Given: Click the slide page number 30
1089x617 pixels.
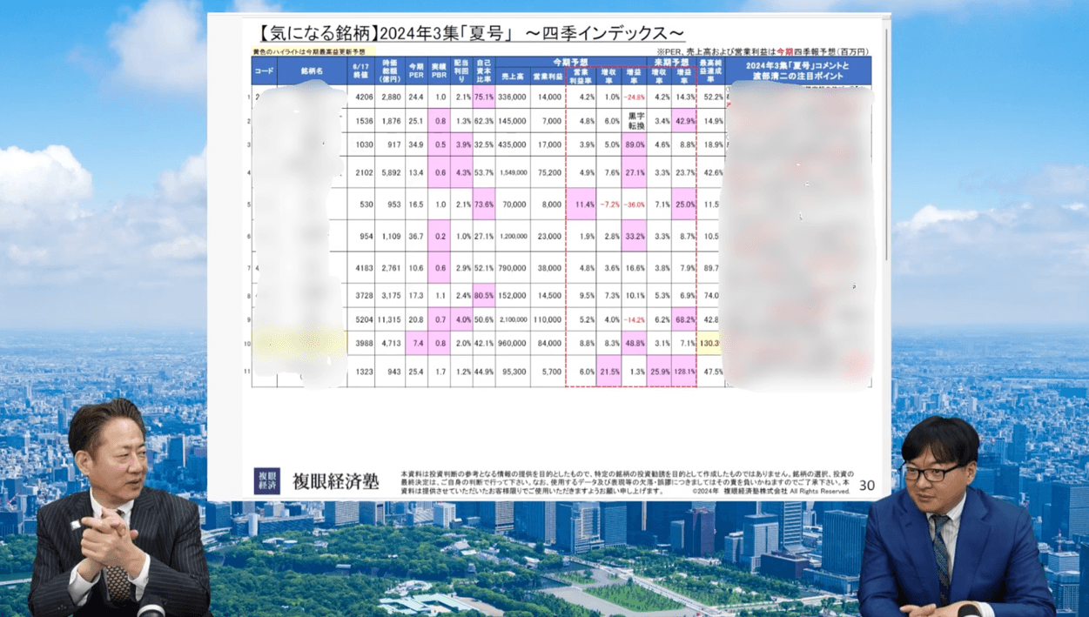Looking at the screenshot, I should 866,486.
